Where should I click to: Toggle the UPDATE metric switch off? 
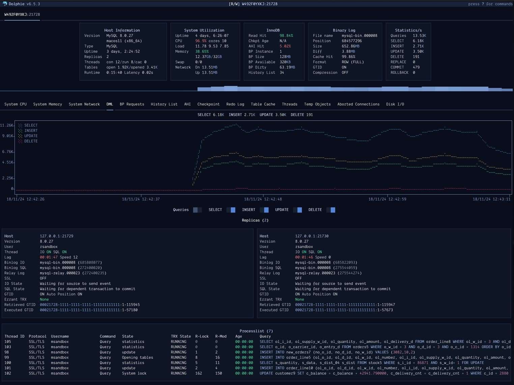pos(298,210)
